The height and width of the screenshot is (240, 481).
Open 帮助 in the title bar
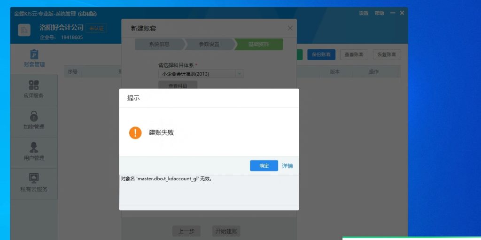pyautogui.click(x=379, y=13)
